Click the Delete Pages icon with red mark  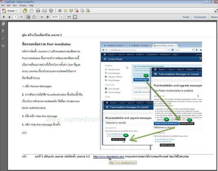pyautogui.click(x=77, y=11)
